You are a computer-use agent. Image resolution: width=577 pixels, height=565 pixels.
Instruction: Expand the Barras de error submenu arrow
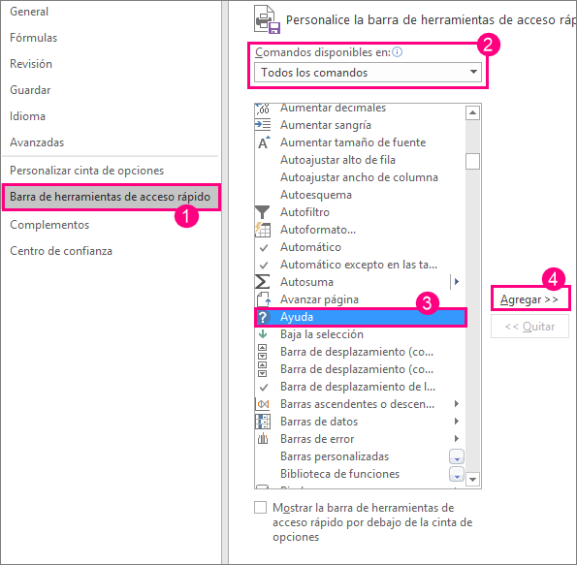point(457,438)
